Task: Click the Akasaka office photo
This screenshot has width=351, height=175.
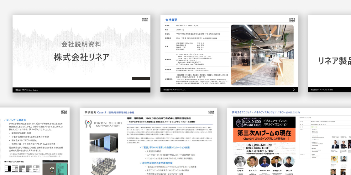Action: [x=262, y=55]
